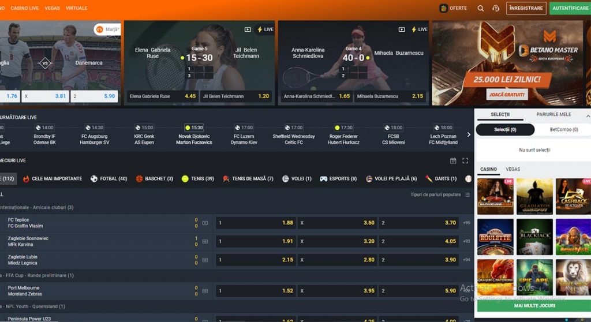Switch to PARIURILE MELE tab

(x=553, y=115)
